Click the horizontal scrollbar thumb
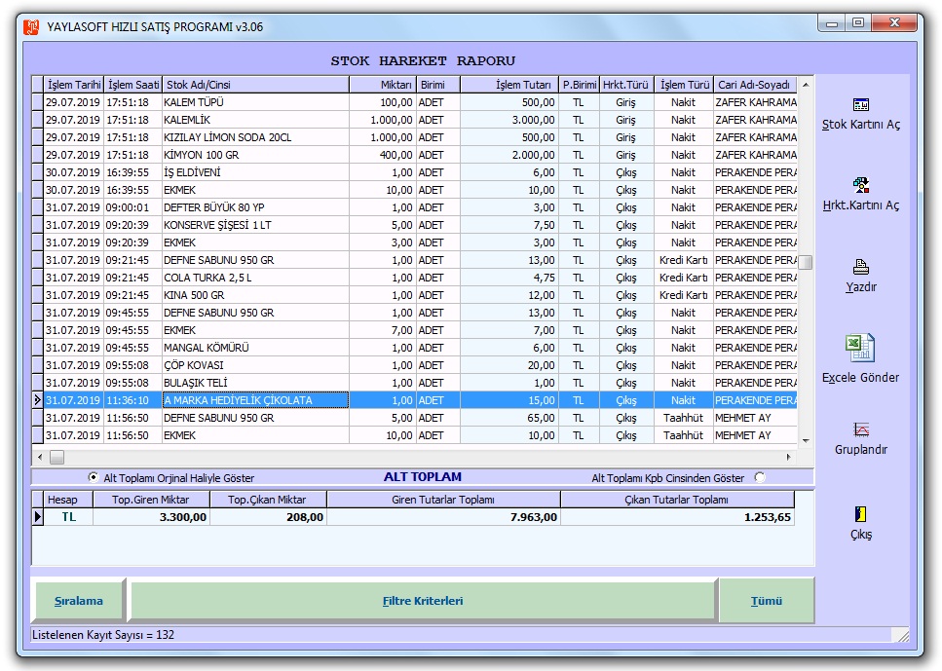942x671 pixels. tap(57, 457)
